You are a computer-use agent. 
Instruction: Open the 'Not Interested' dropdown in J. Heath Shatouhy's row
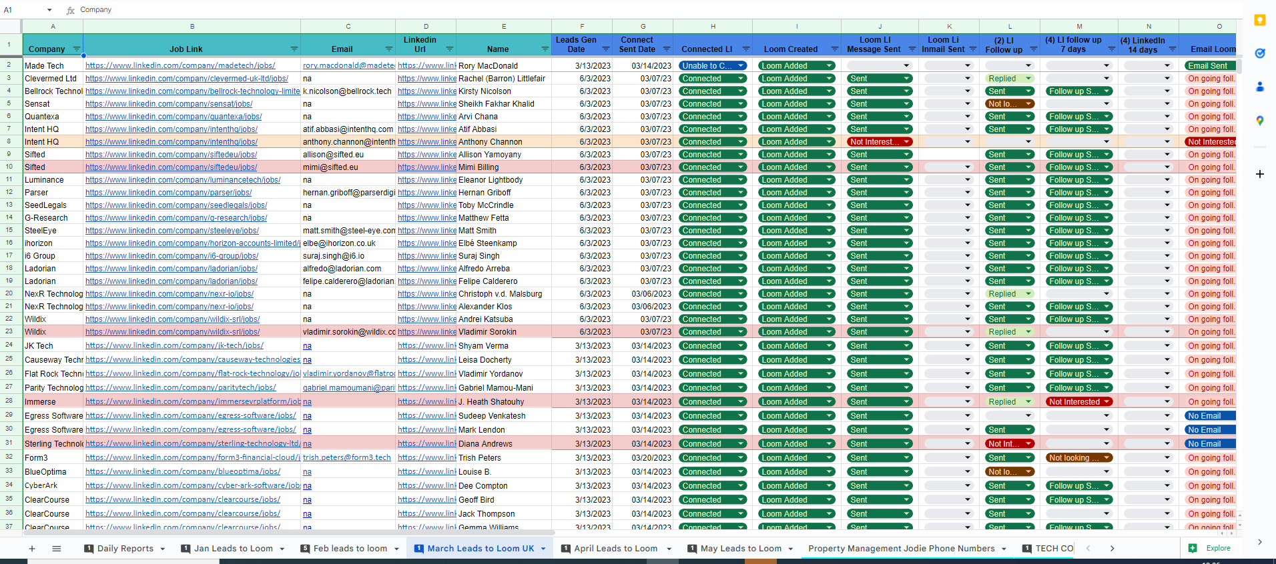click(x=1079, y=402)
